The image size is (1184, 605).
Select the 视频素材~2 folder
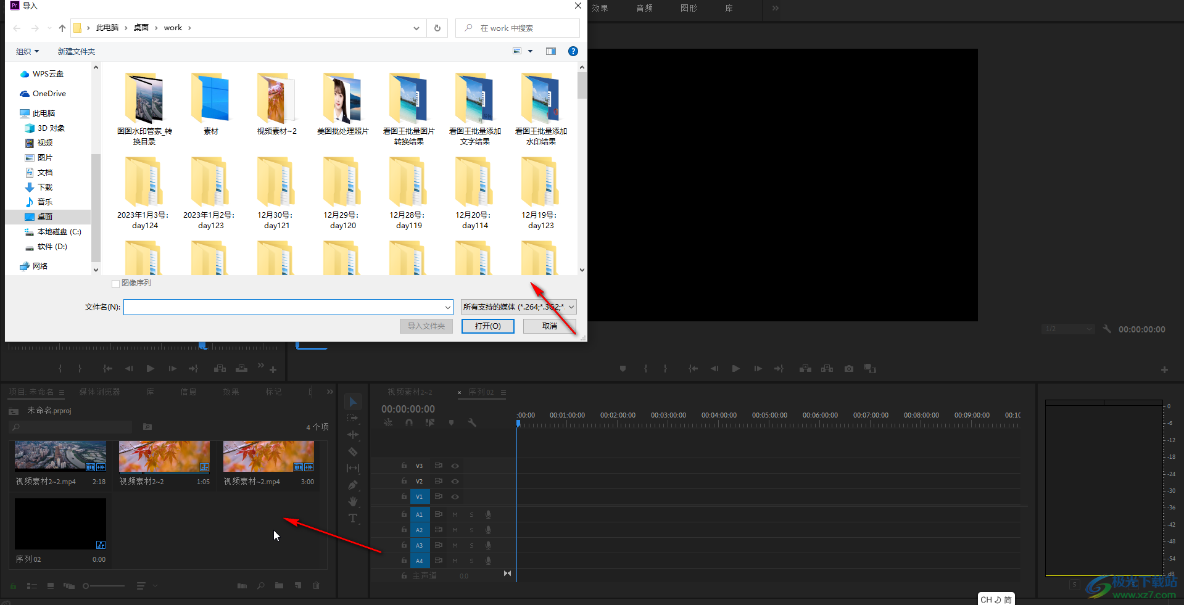pyautogui.click(x=276, y=105)
